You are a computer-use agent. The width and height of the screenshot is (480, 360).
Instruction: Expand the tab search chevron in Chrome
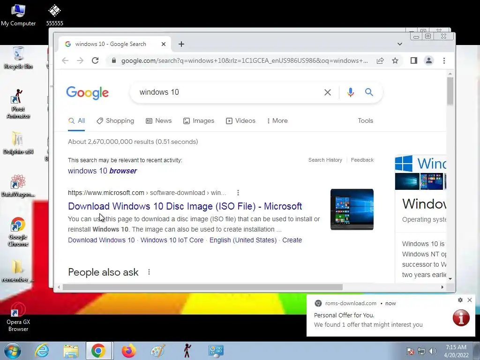(x=399, y=44)
